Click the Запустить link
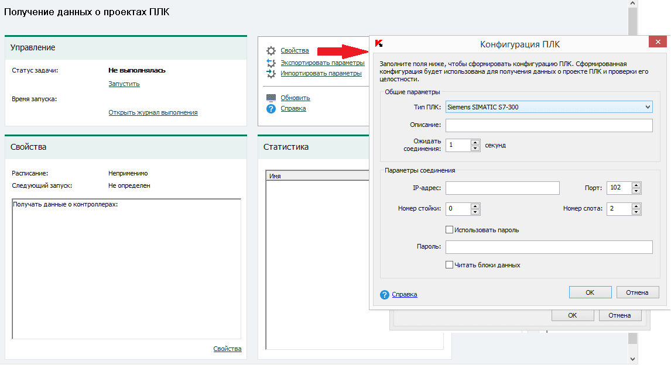Viewport: 671px width, 365px height. click(124, 84)
